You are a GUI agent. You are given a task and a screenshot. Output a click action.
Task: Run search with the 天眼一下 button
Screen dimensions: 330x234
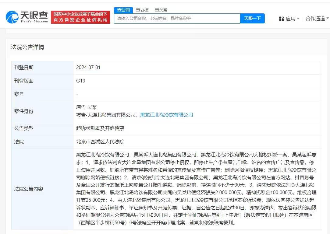coord(252,18)
